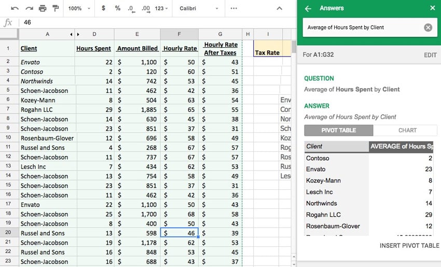Apply percent format icon
441x267 pixels.
118,9
